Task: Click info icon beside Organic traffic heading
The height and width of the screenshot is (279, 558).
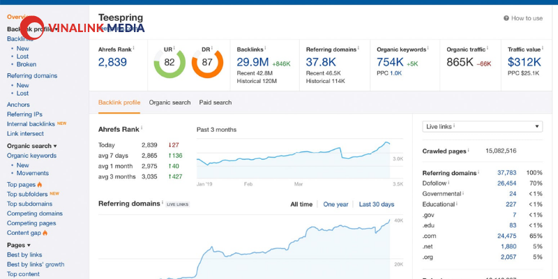Action: point(487,48)
